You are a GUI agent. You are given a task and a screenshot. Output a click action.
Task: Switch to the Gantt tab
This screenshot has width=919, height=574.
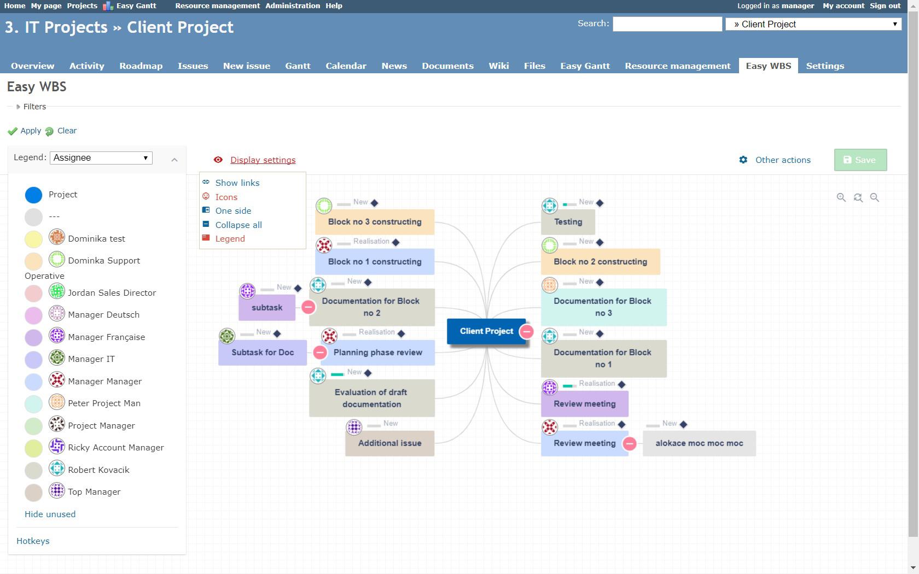(298, 66)
